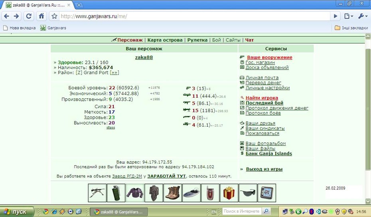This screenshot has width=371, height=217.
Task: Launch Internet Explorer from quick launch
Action: click(x=54, y=211)
